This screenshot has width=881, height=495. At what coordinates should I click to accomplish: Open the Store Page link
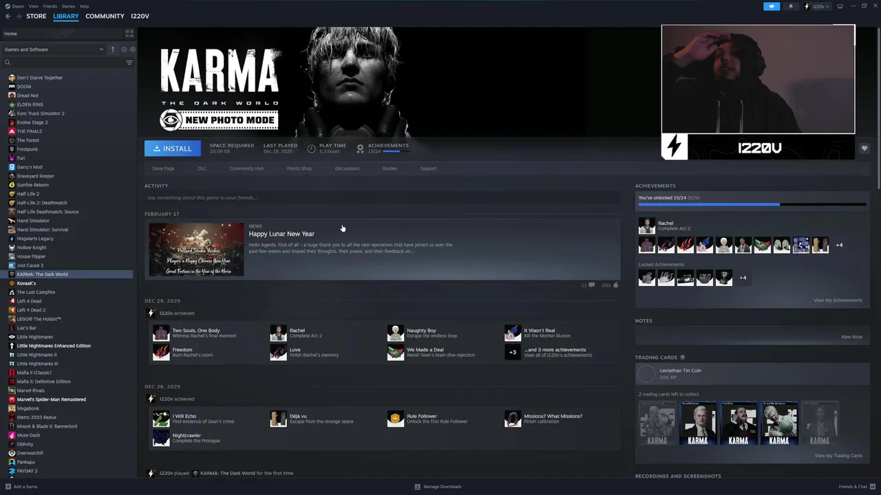pyautogui.click(x=163, y=168)
